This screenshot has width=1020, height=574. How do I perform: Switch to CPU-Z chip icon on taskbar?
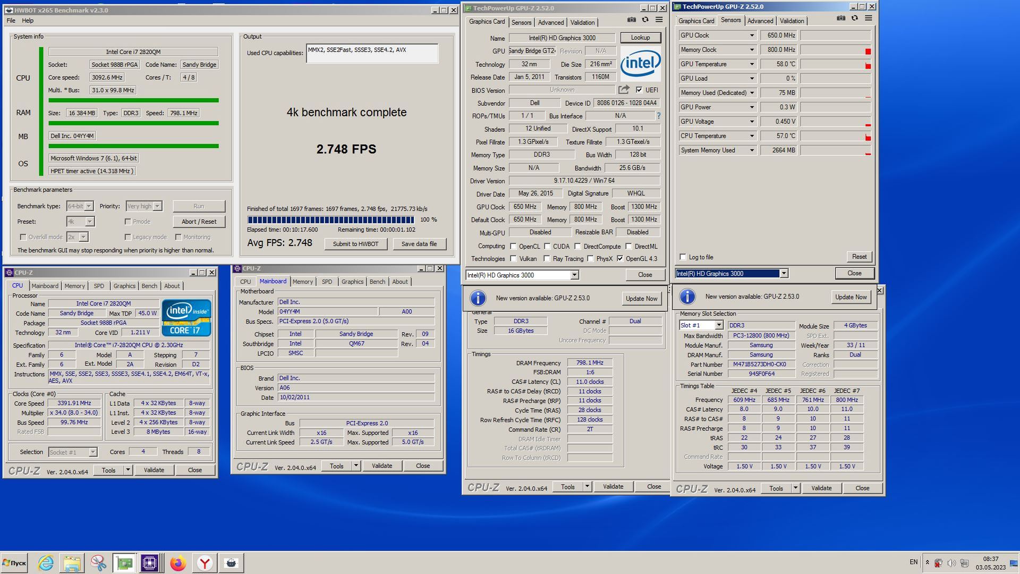pos(150,563)
